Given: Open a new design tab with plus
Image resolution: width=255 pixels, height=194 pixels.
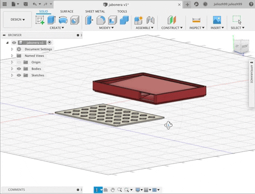Looking at the screenshot, I should 188,4.
